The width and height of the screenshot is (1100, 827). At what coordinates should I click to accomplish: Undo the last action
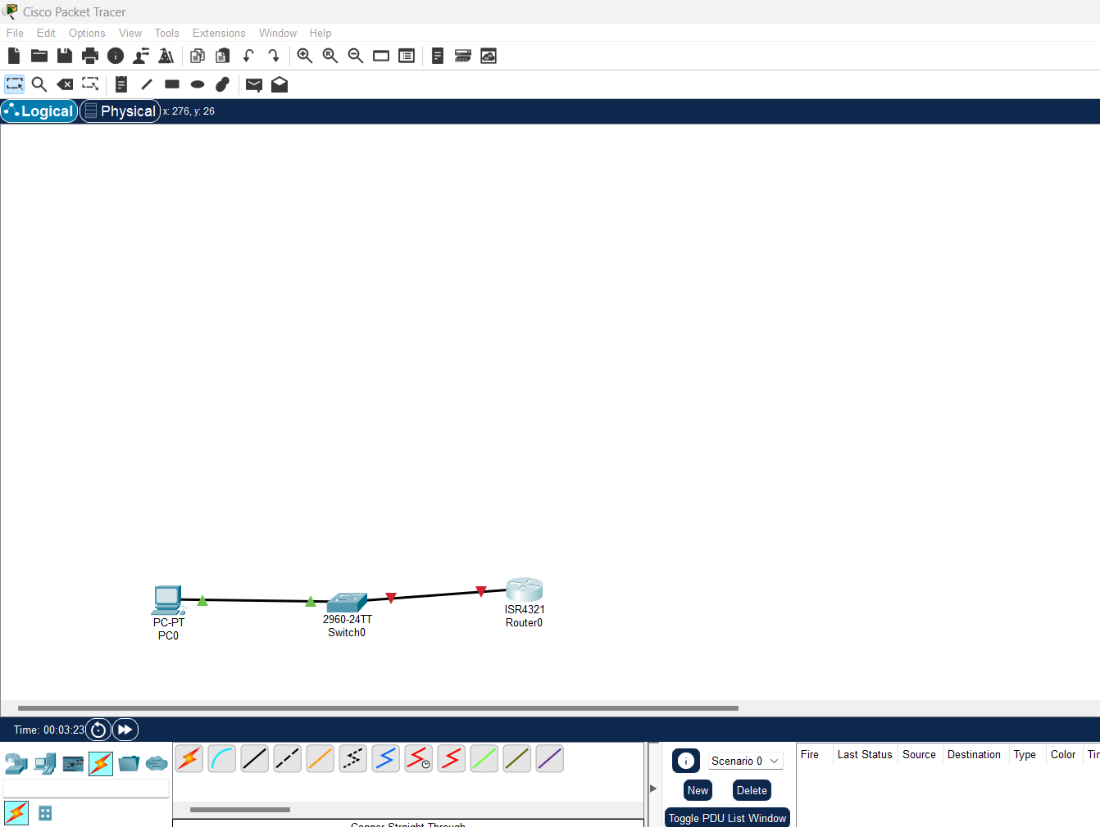(248, 56)
